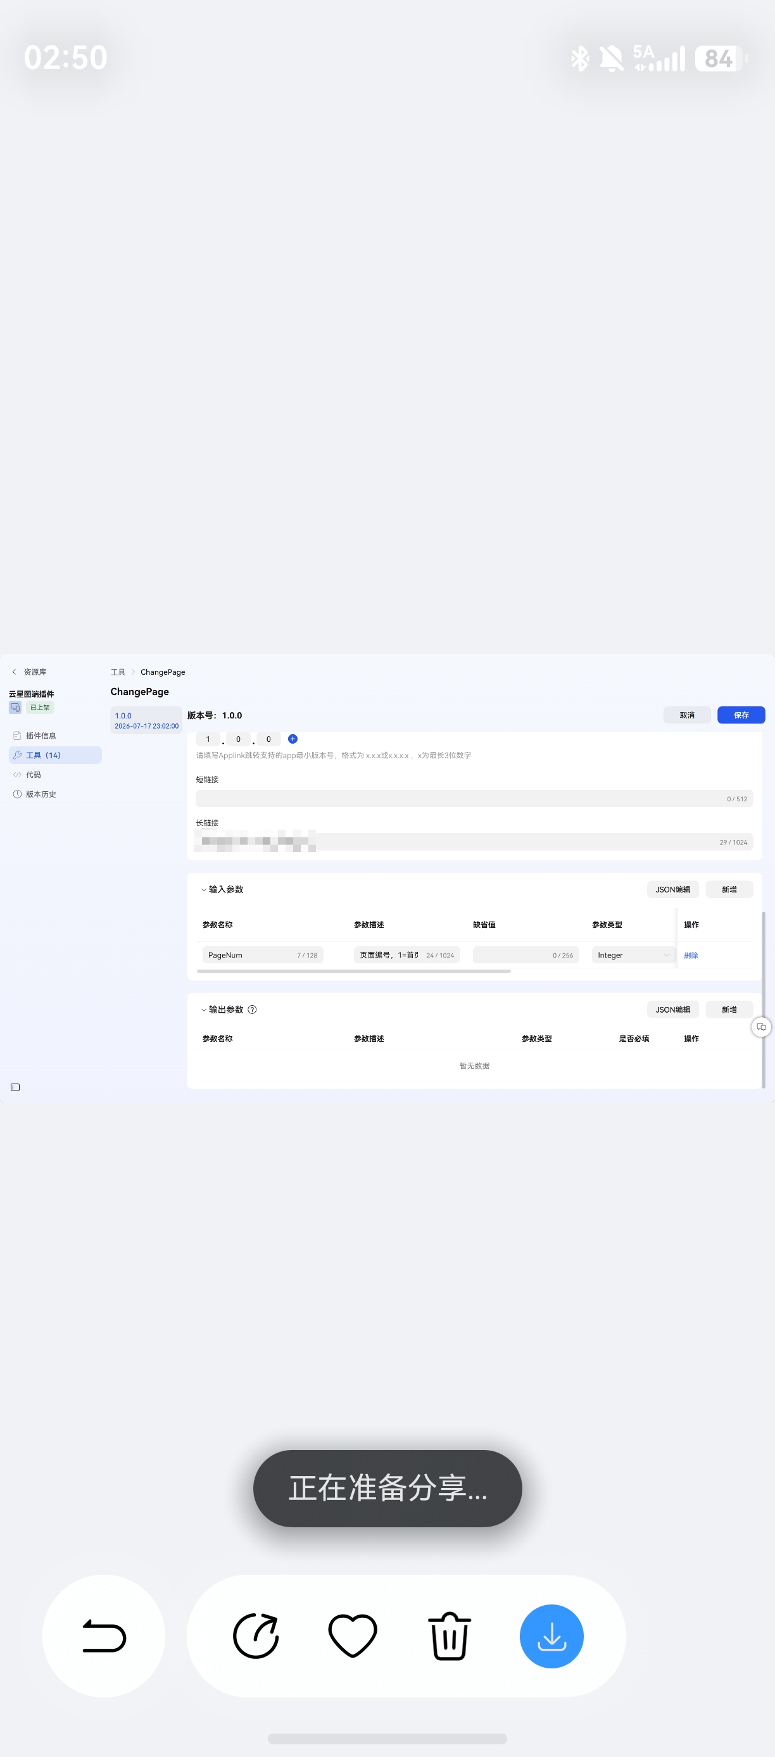Click the blue 保存 button
The image size is (775, 1757).
741,715
